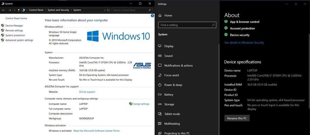The image size is (310, 135).
Task: Click the Storage drive icon
Action: coord(160,104)
